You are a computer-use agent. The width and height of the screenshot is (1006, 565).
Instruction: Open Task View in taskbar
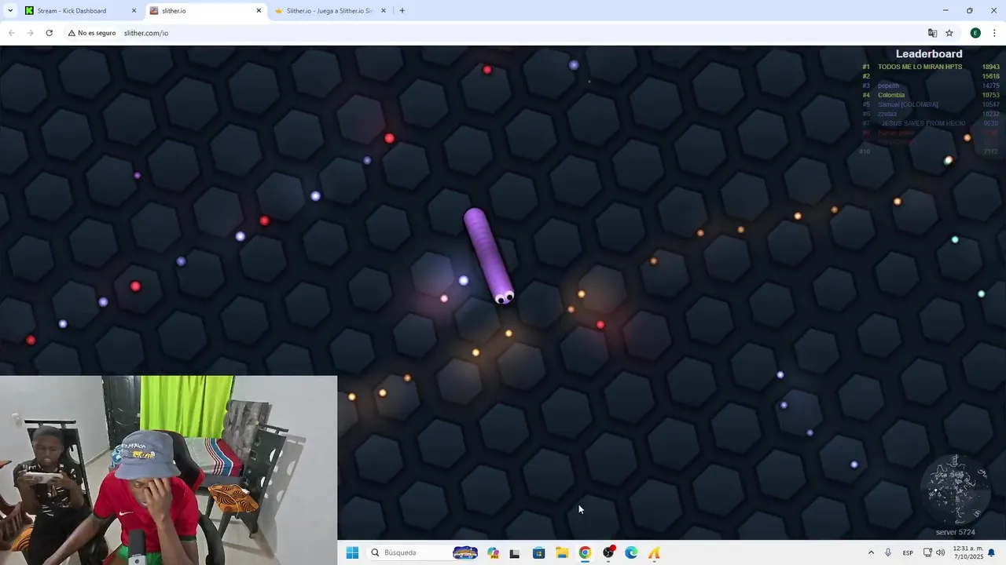point(515,552)
